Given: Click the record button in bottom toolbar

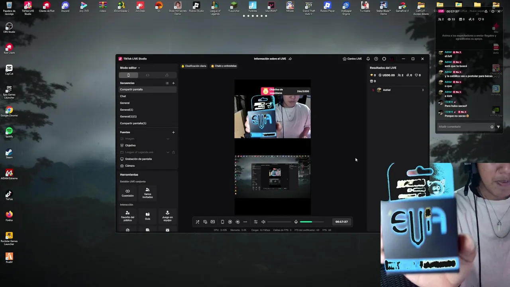Looking at the screenshot, I should [x=230, y=222].
